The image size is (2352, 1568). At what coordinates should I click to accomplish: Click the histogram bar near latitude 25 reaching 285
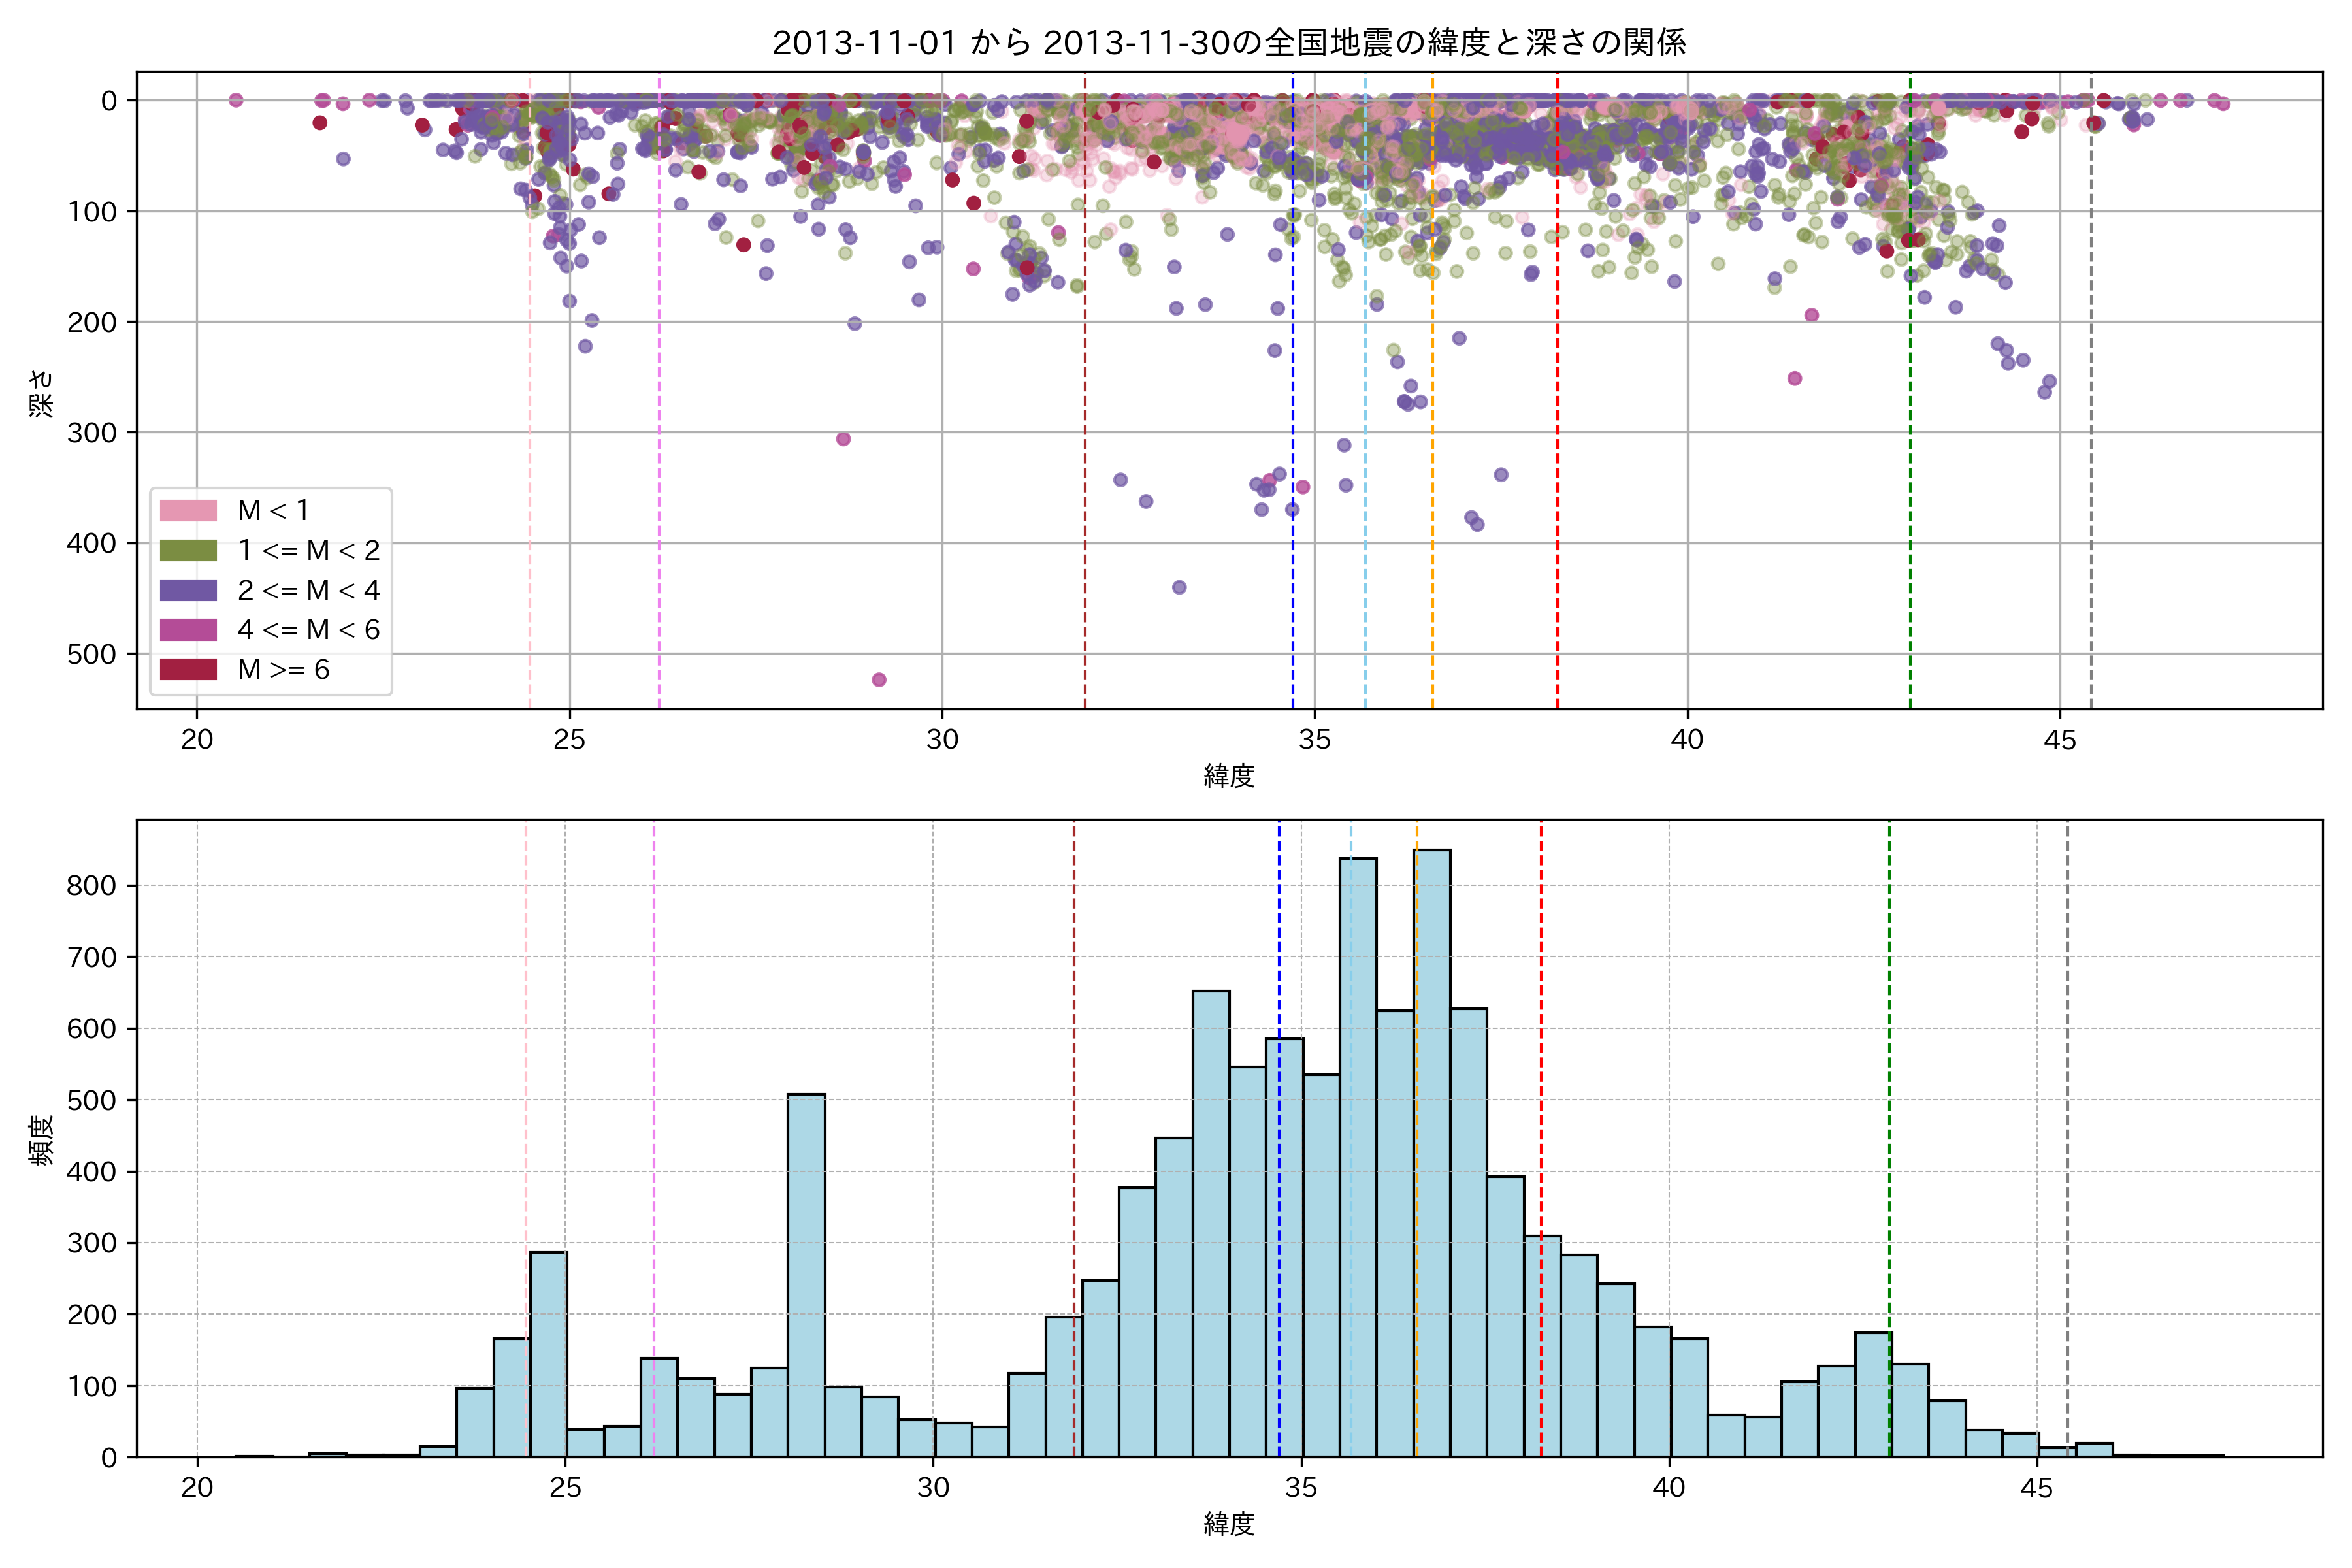[x=548, y=1355]
